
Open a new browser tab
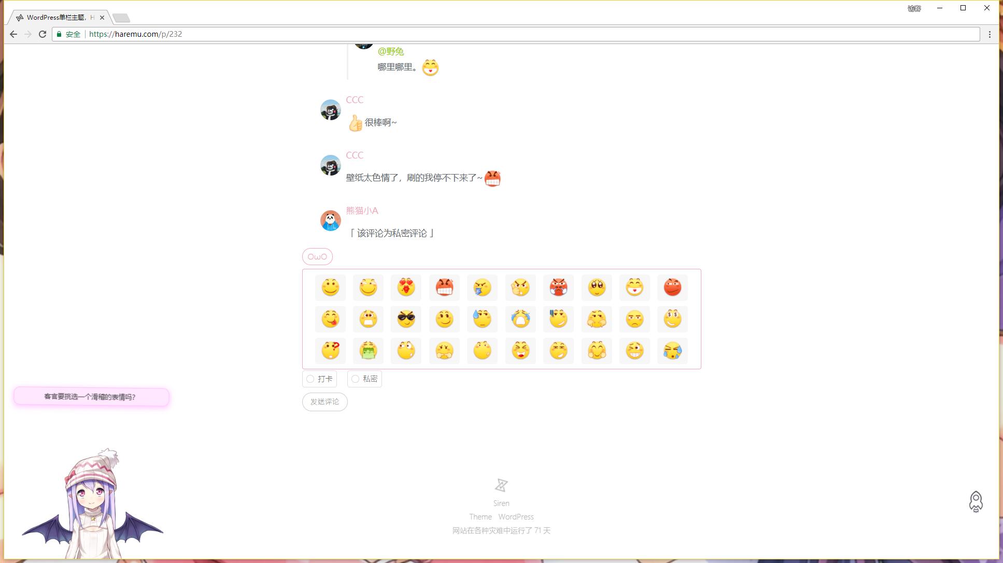pos(121,18)
